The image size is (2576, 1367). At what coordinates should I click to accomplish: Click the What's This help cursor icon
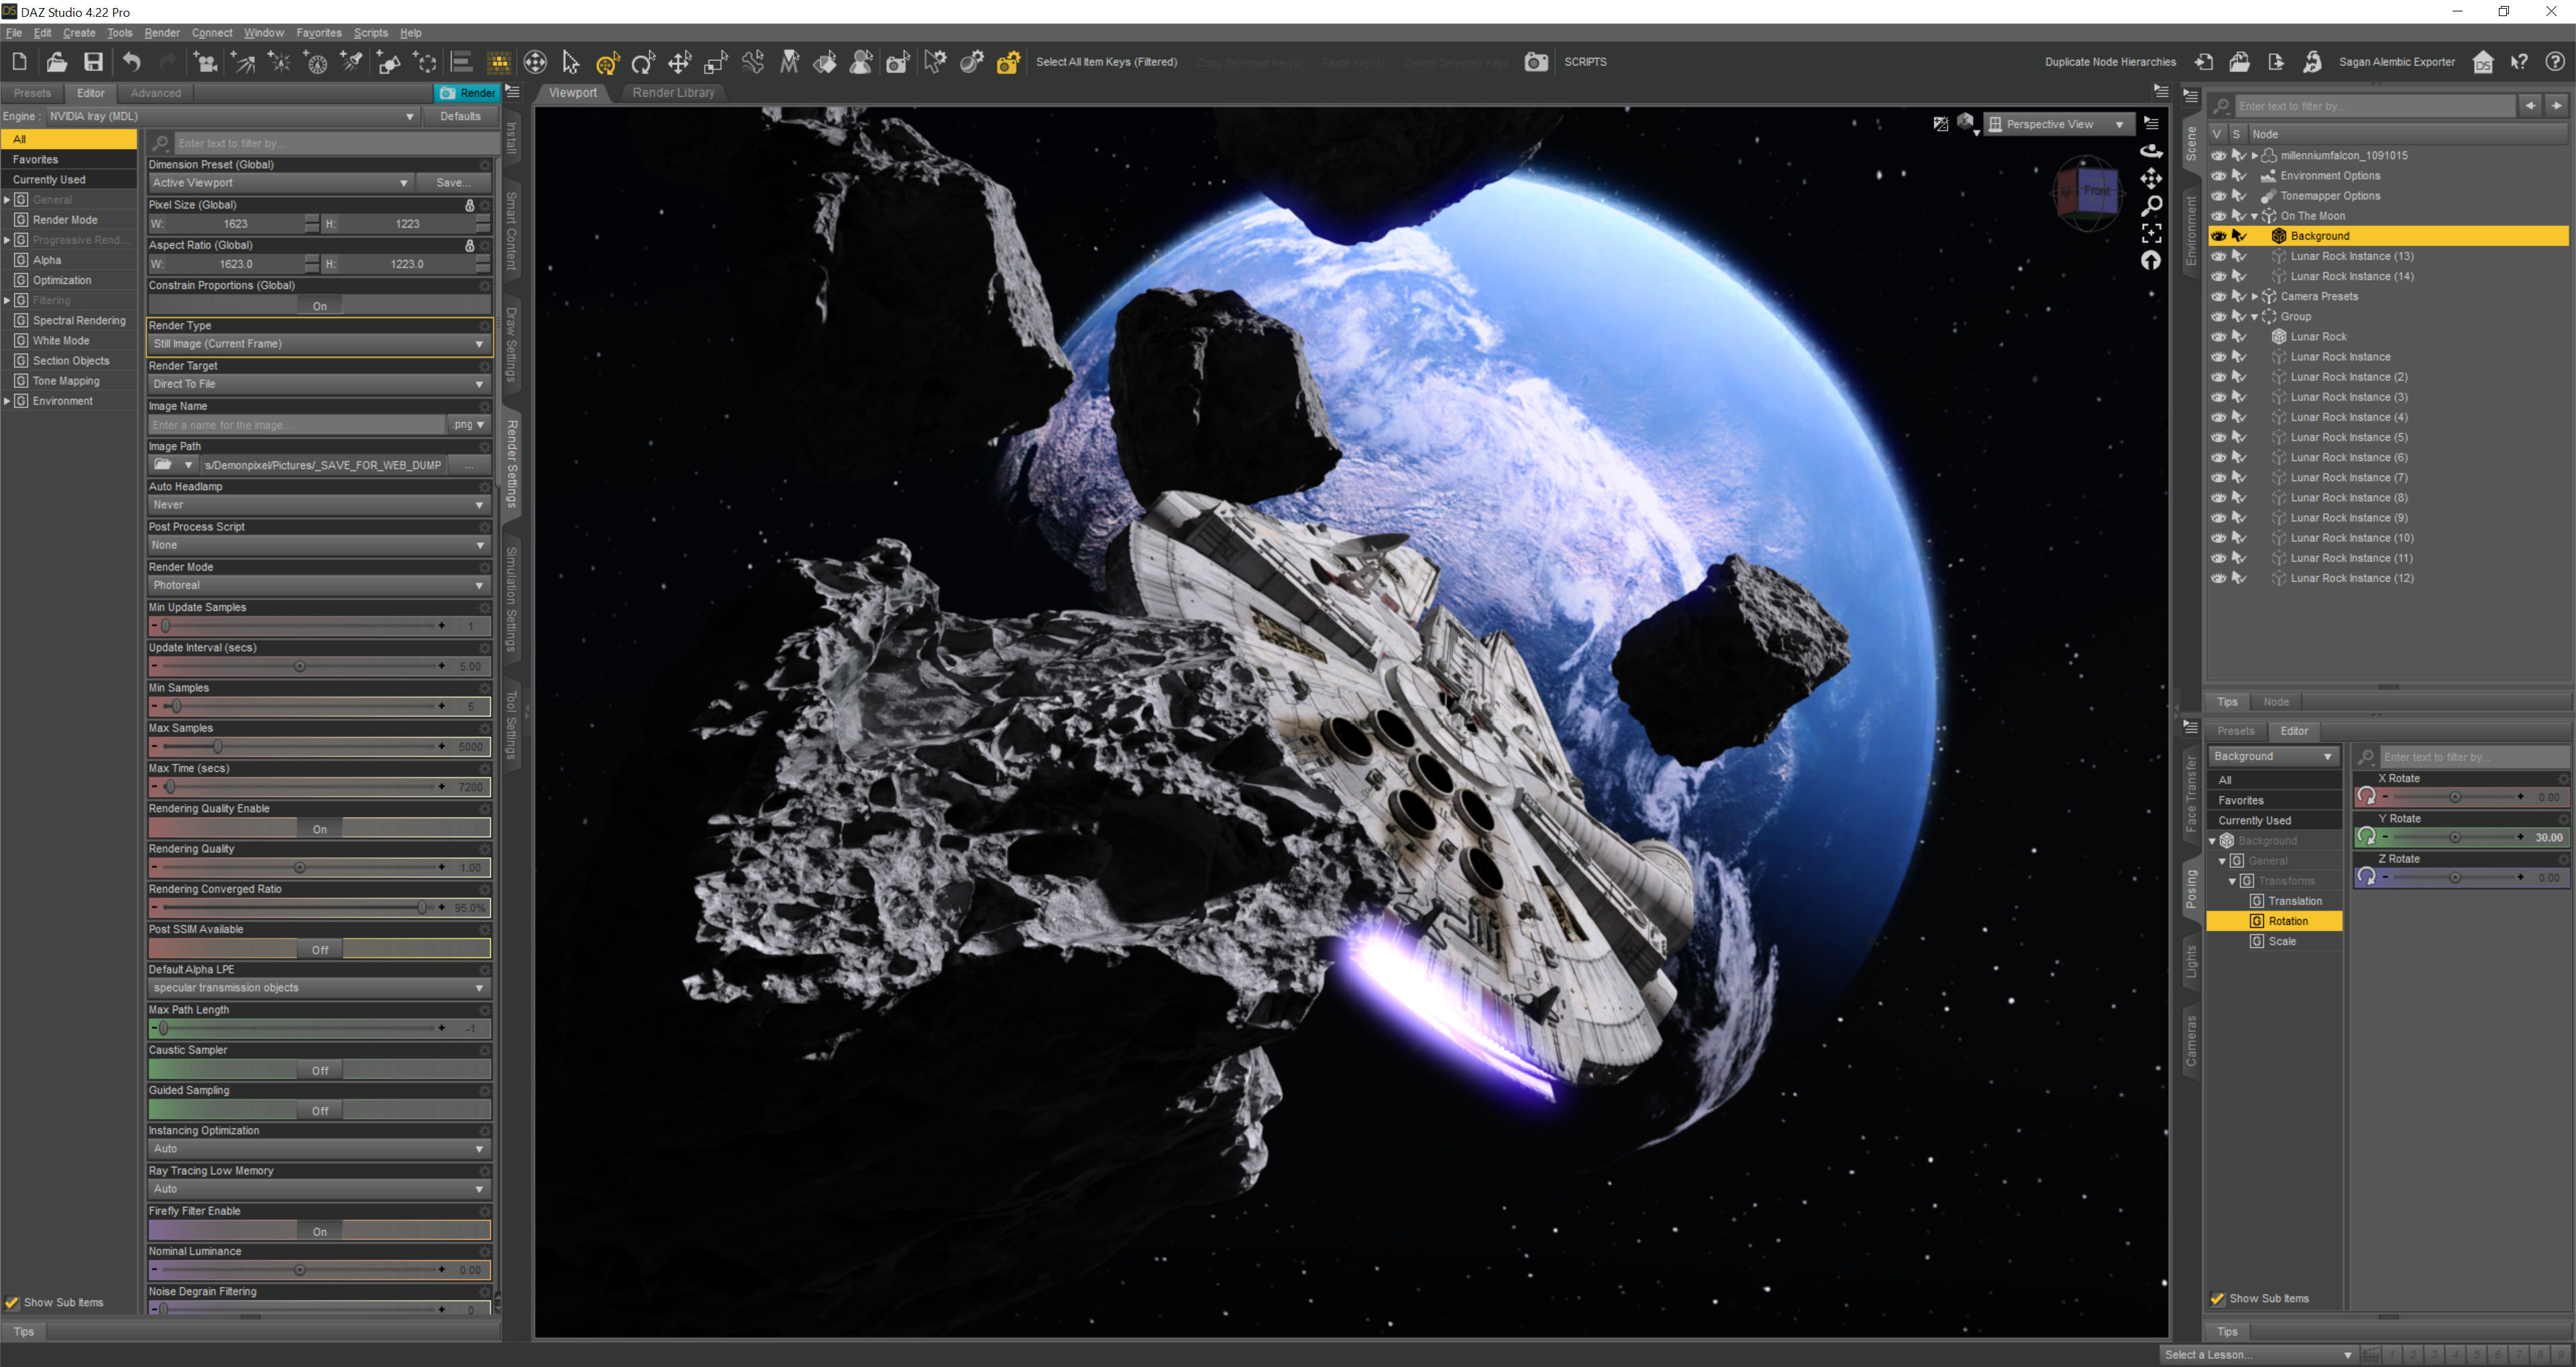click(2519, 62)
